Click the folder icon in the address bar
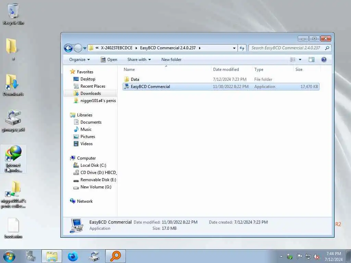 91,48
